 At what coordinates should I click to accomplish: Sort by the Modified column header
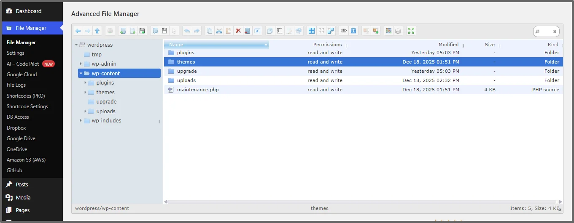click(x=448, y=45)
